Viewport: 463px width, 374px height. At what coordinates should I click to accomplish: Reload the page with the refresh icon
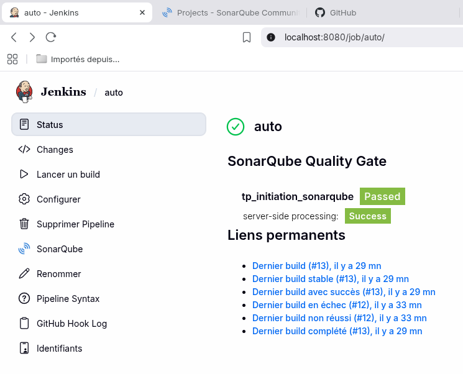[x=51, y=37]
